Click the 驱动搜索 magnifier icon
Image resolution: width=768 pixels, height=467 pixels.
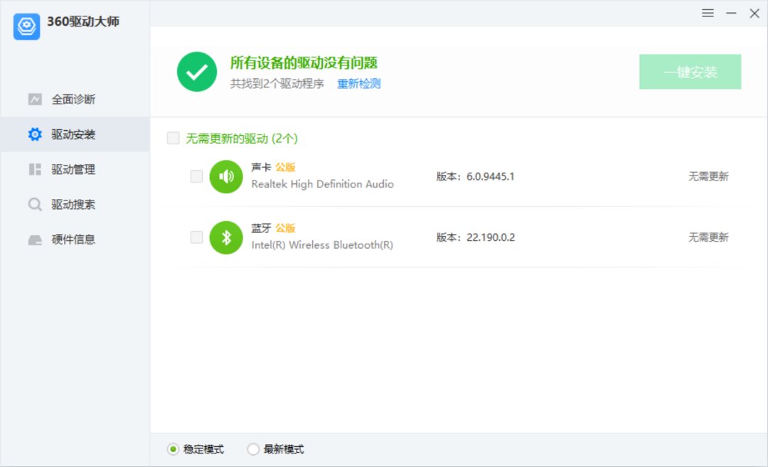35,205
